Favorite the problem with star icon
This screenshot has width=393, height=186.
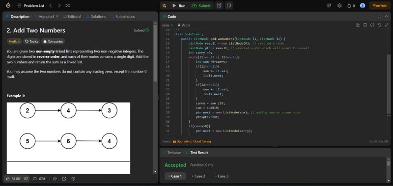[55, 179]
